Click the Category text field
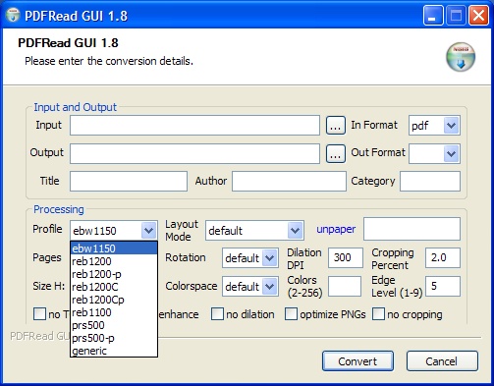Image resolution: width=494 pixels, height=386 pixels. tap(430, 181)
